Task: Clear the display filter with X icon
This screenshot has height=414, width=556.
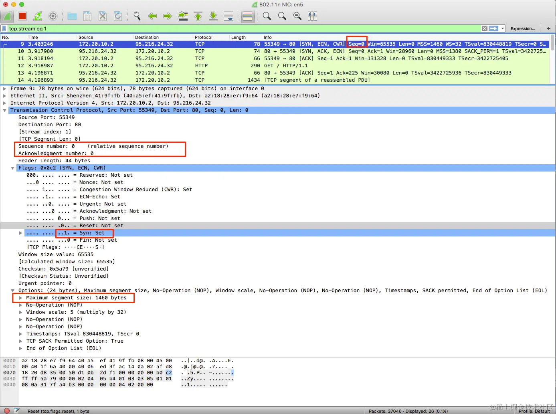Action: (485, 28)
